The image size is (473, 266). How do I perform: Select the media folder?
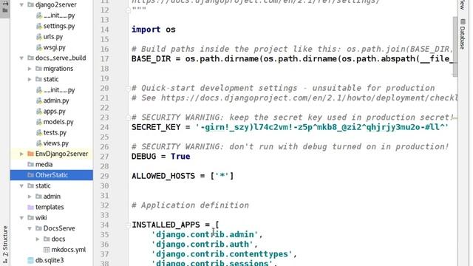(44, 164)
